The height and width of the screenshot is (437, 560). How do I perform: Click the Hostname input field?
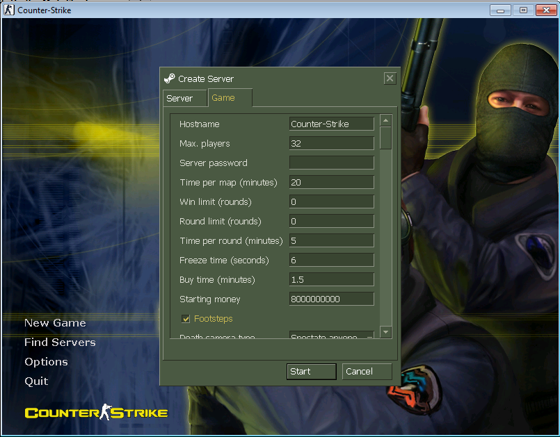pyautogui.click(x=331, y=124)
